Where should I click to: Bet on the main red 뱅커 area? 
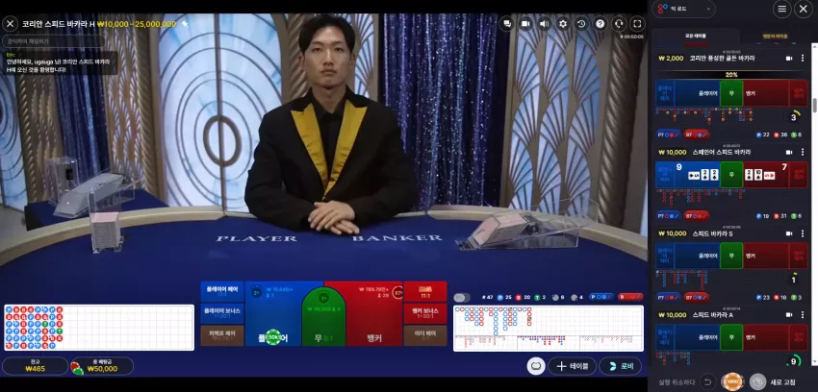click(374, 313)
